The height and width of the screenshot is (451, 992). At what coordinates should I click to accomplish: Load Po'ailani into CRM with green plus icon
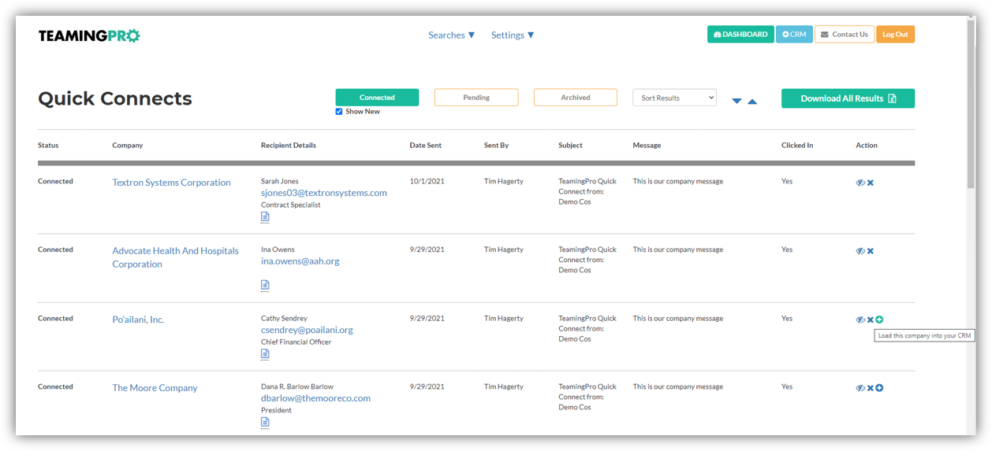pyautogui.click(x=879, y=320)
